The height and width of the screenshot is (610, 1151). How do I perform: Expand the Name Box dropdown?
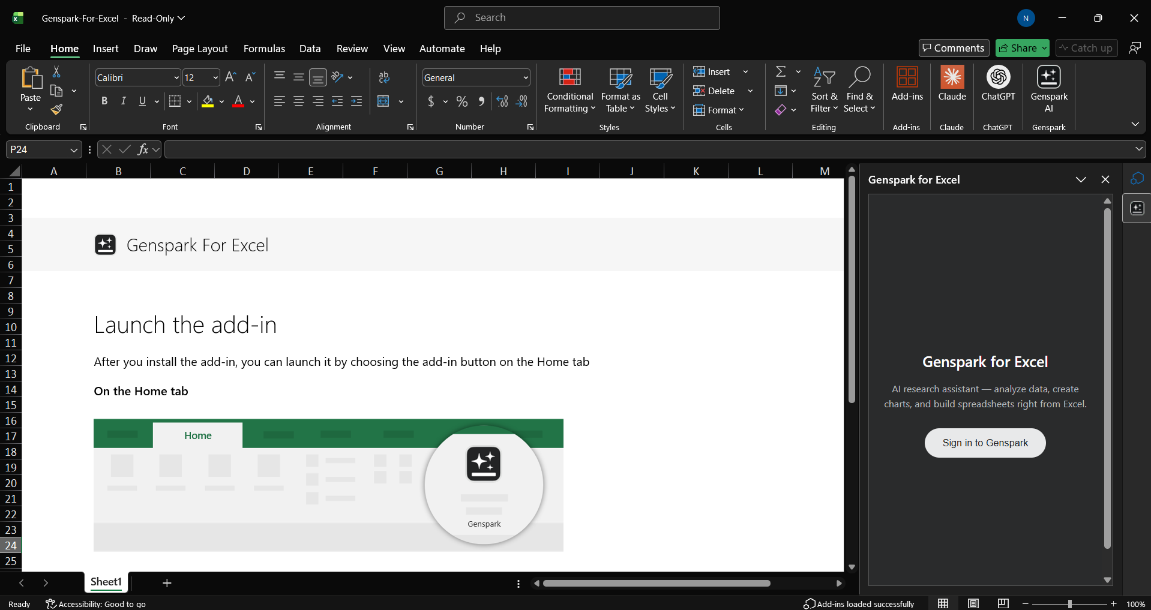[x=74, y=149]
